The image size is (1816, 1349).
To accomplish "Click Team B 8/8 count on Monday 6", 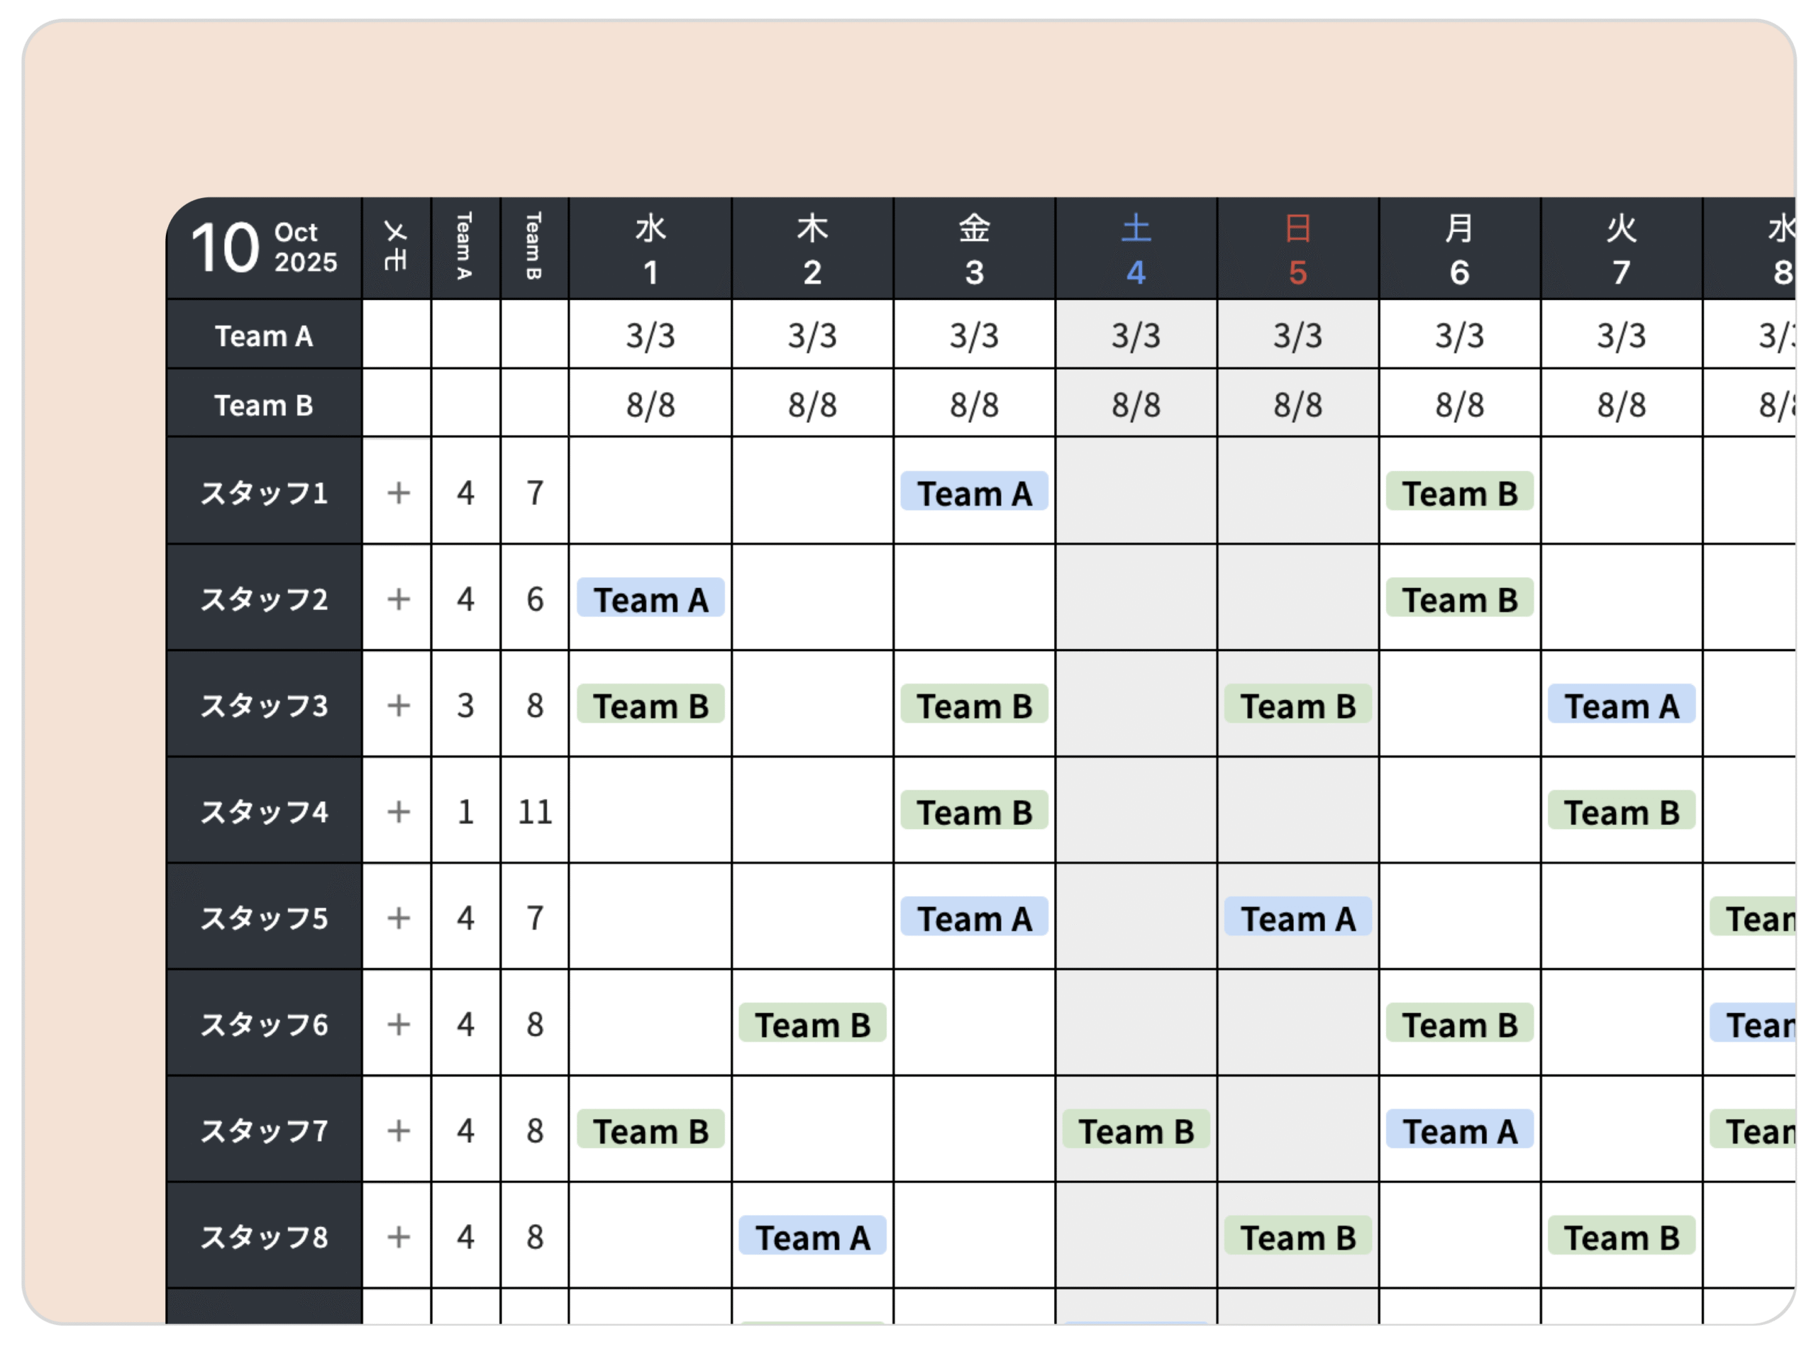I will point(1459,404).
